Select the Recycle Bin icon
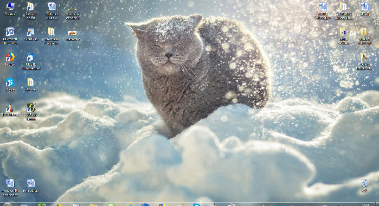The width and height of the screenshot is (379, 206). point(364,186)
